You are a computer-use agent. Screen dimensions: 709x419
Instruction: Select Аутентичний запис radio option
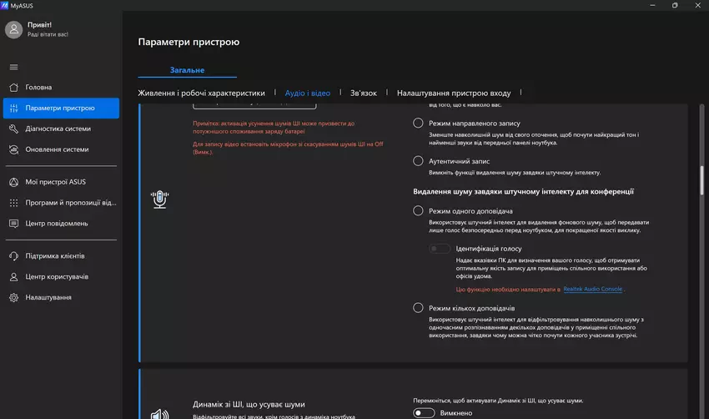419,160
